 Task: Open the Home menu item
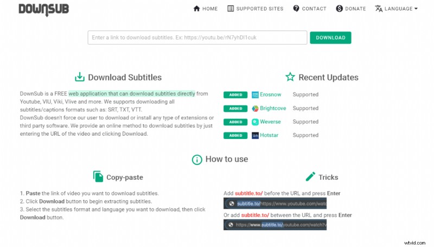206,9
